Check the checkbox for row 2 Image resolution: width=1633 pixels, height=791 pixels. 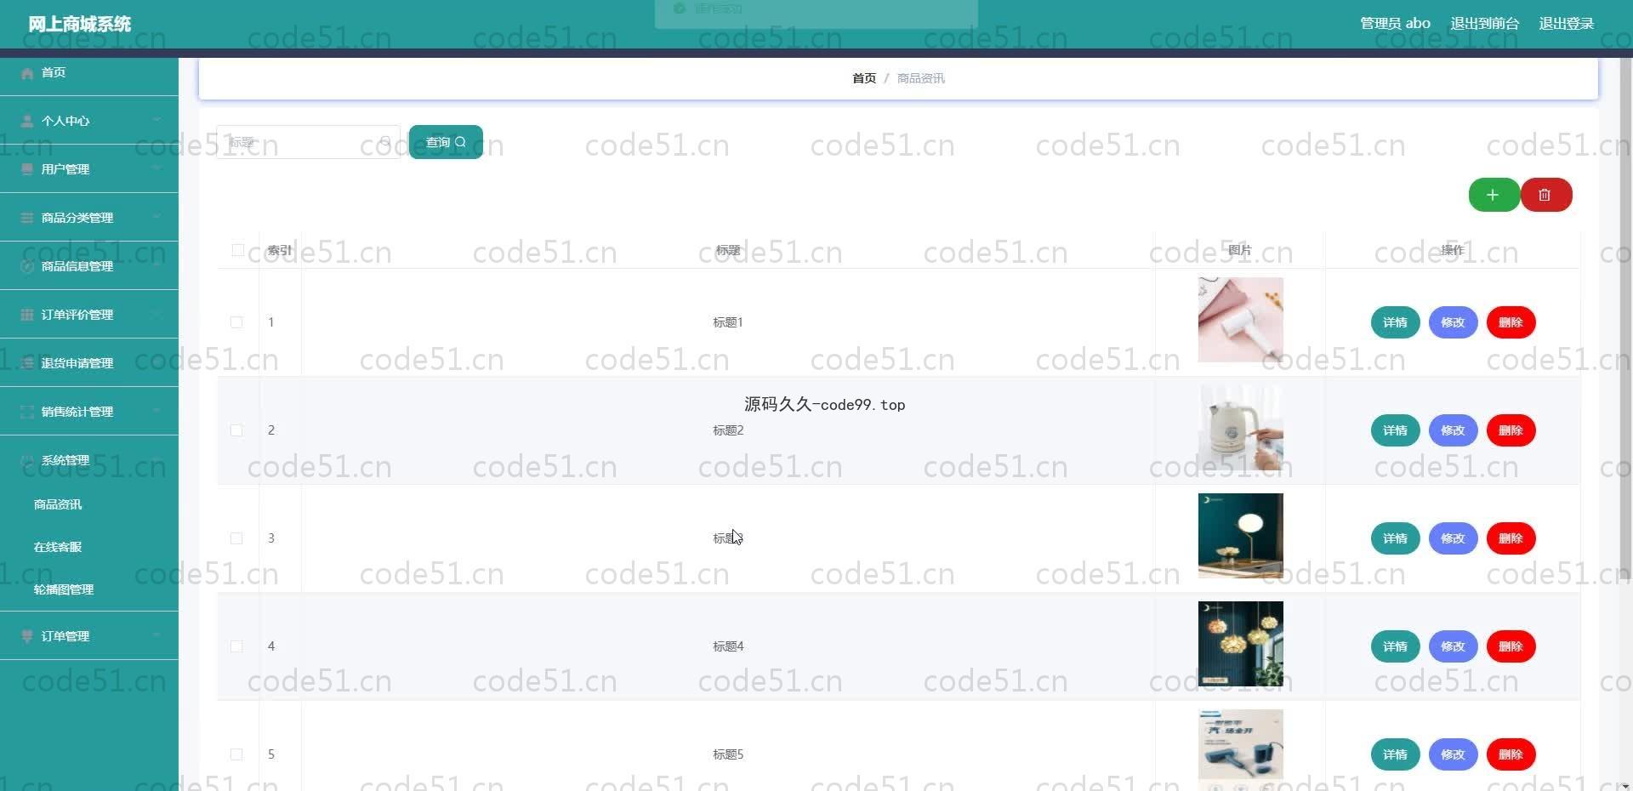[x=236, y=430]
